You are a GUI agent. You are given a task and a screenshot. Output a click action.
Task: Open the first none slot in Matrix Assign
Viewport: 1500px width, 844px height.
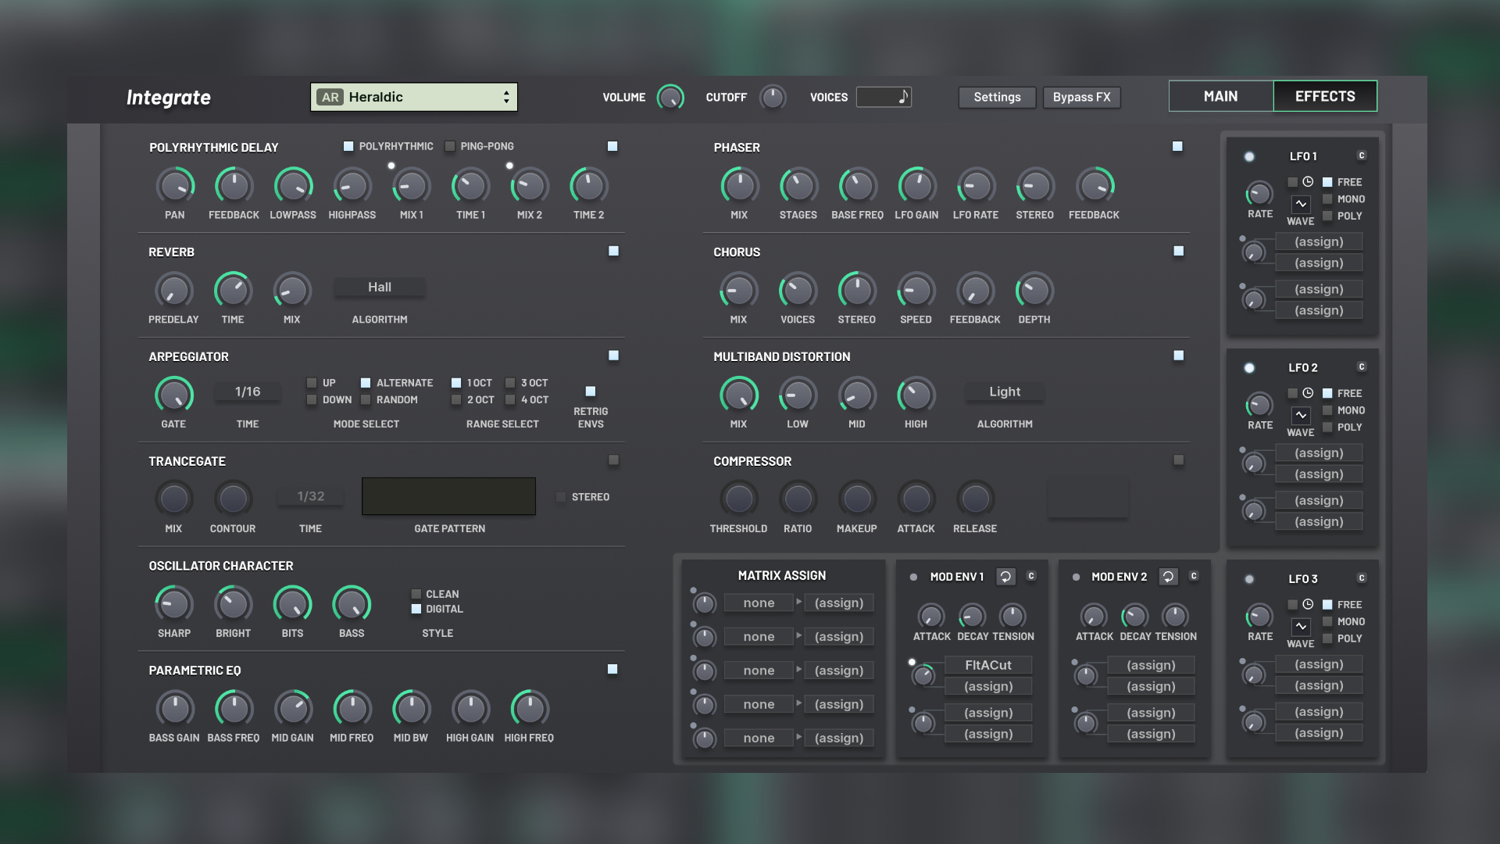pos(758,603)
